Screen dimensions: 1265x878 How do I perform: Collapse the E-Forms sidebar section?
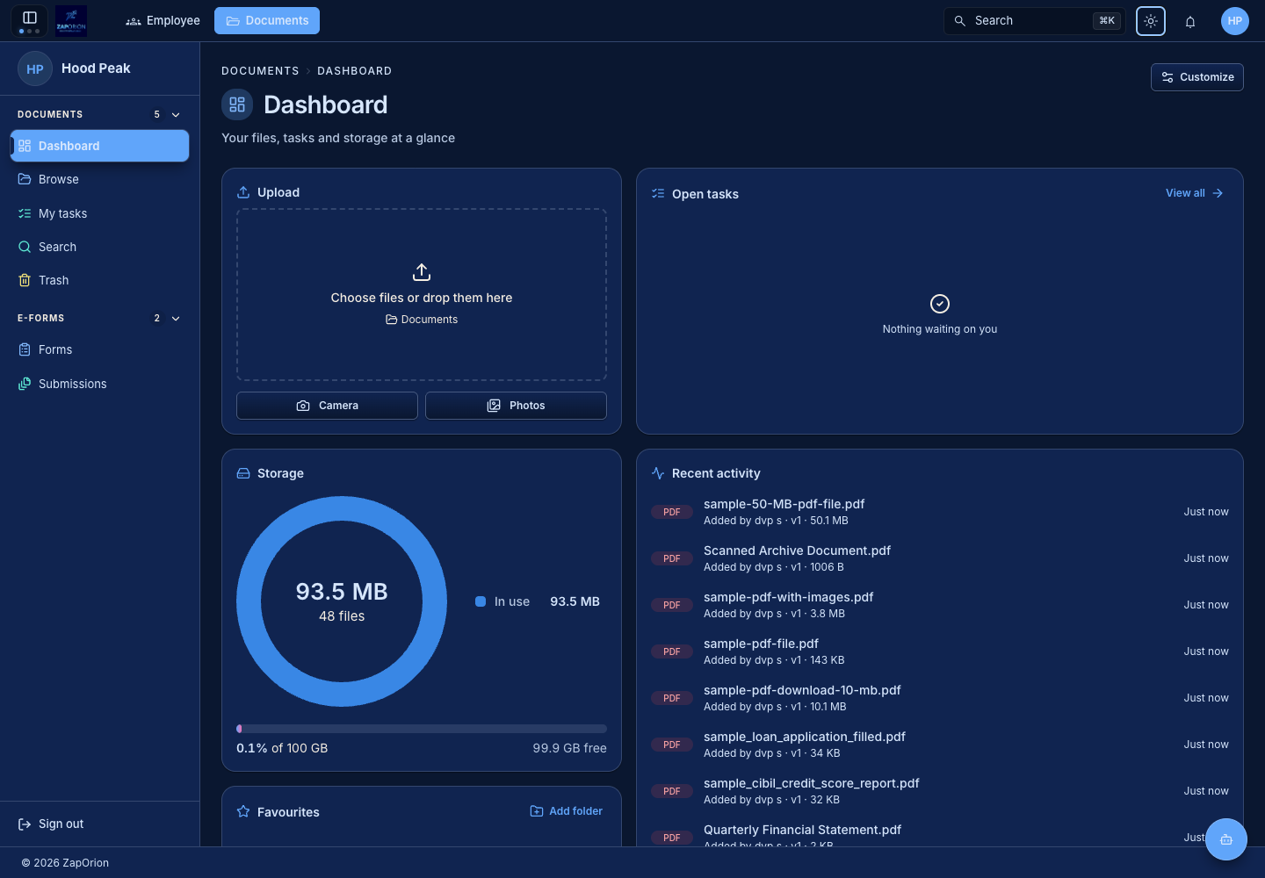176,319
